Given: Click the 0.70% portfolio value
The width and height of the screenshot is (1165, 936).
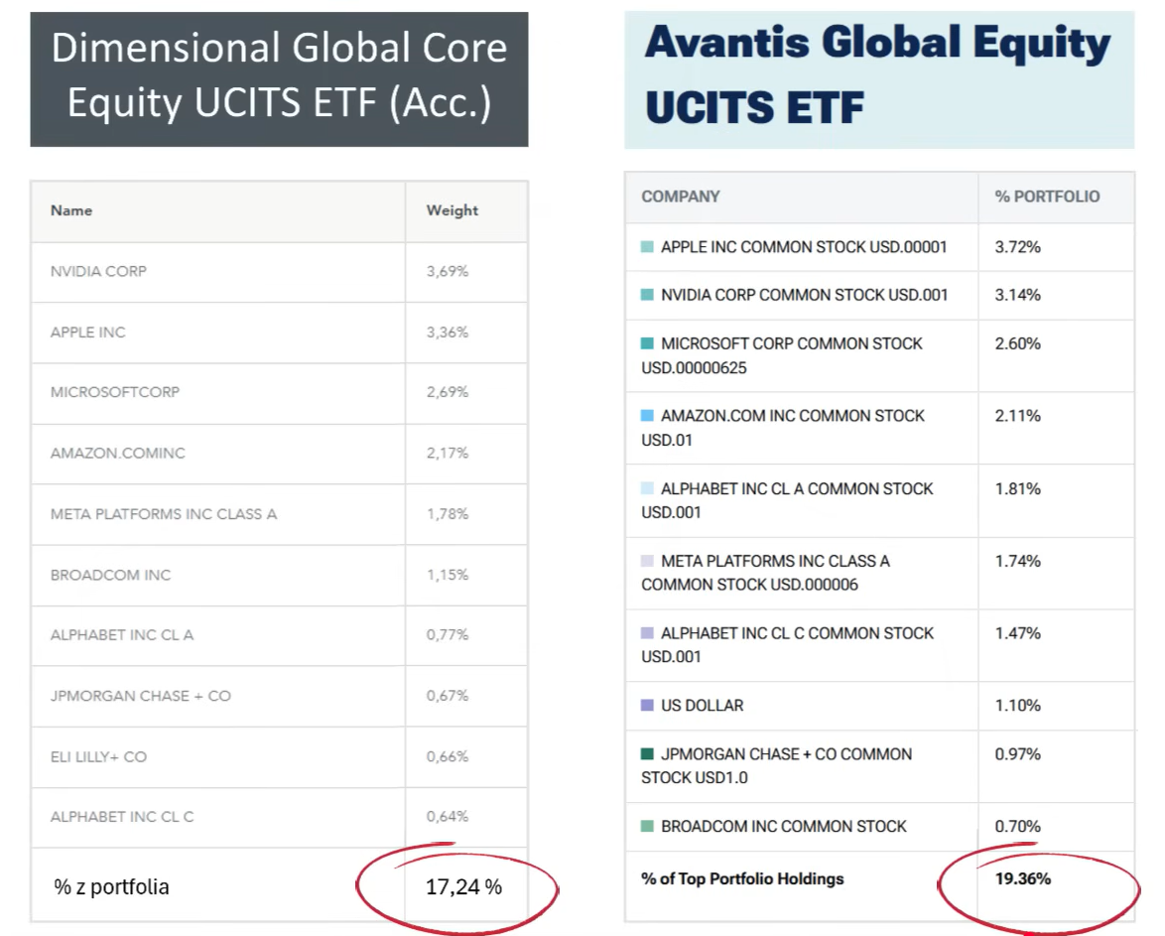Looking at the screenshot, I should pos(1018,826).
